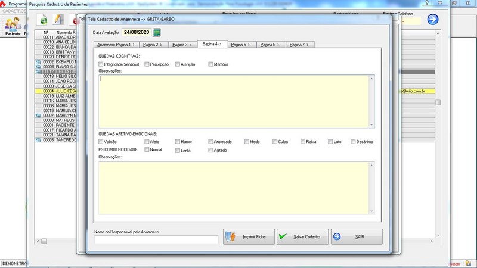Viewport: 477px width, 268px height.
Task: Select Normal psicomotricidade checkbox
Action: pyautogui.click(x=147, y=149)
